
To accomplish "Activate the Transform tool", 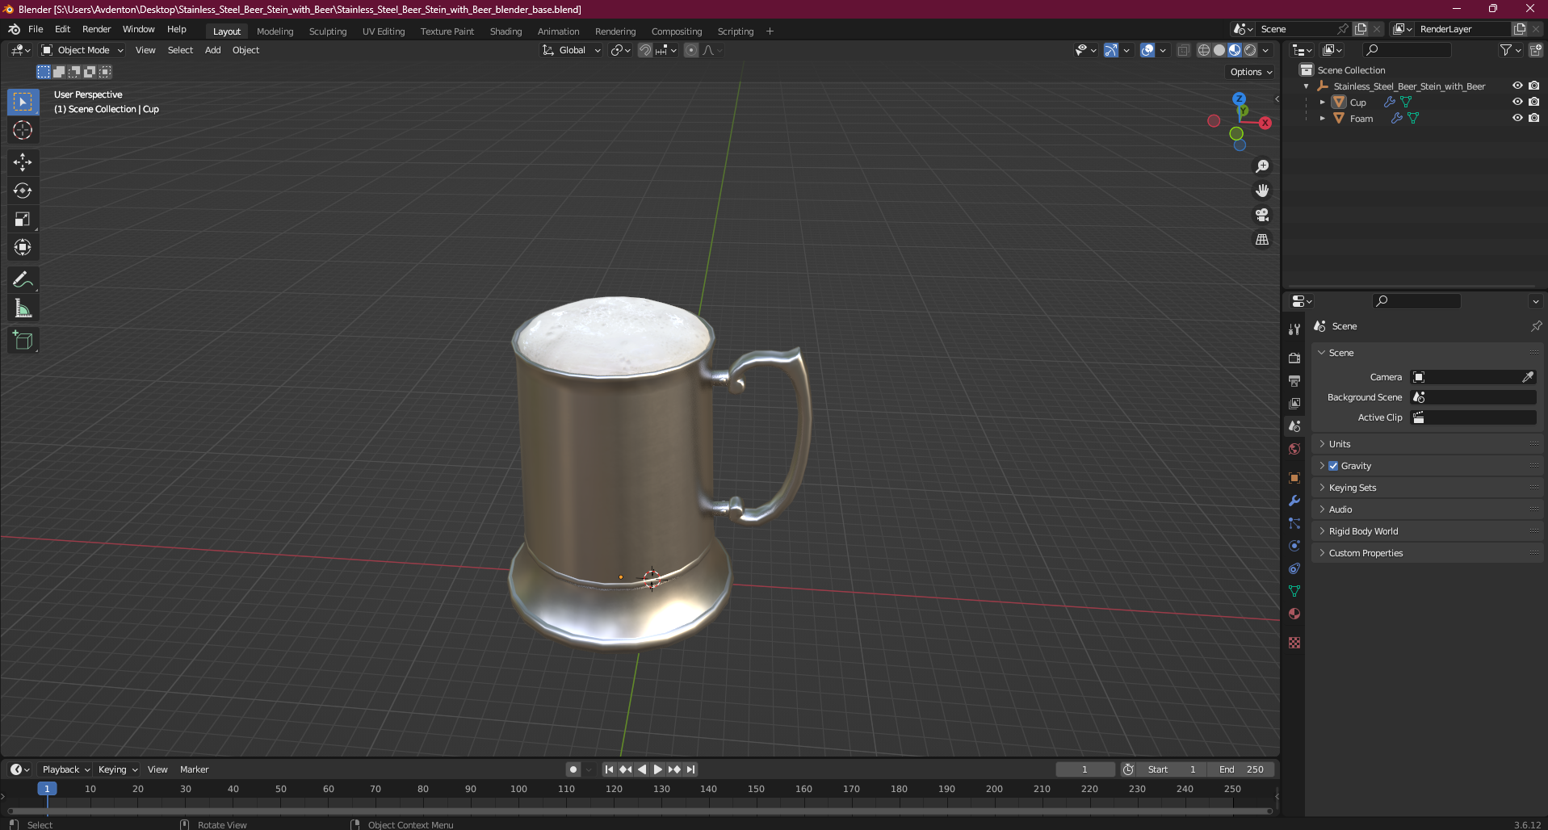I will 23,247.
